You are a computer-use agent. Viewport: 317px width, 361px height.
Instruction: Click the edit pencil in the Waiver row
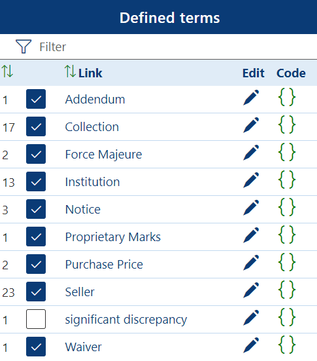[251, 345]
